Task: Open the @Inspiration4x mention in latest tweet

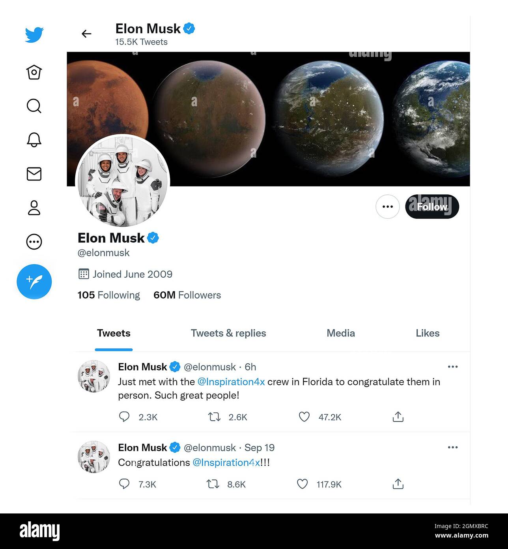Action: [x=231, y=382]
